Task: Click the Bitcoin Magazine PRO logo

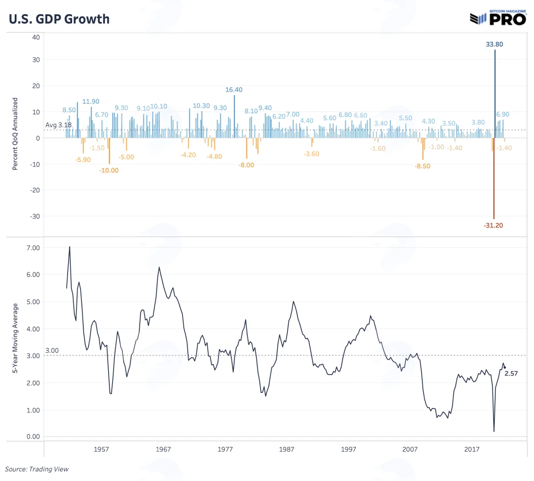Action: (x=498, y=17)
